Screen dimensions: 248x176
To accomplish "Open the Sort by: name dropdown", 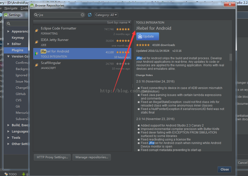I will pyautogui.click(x=119, y=22).
